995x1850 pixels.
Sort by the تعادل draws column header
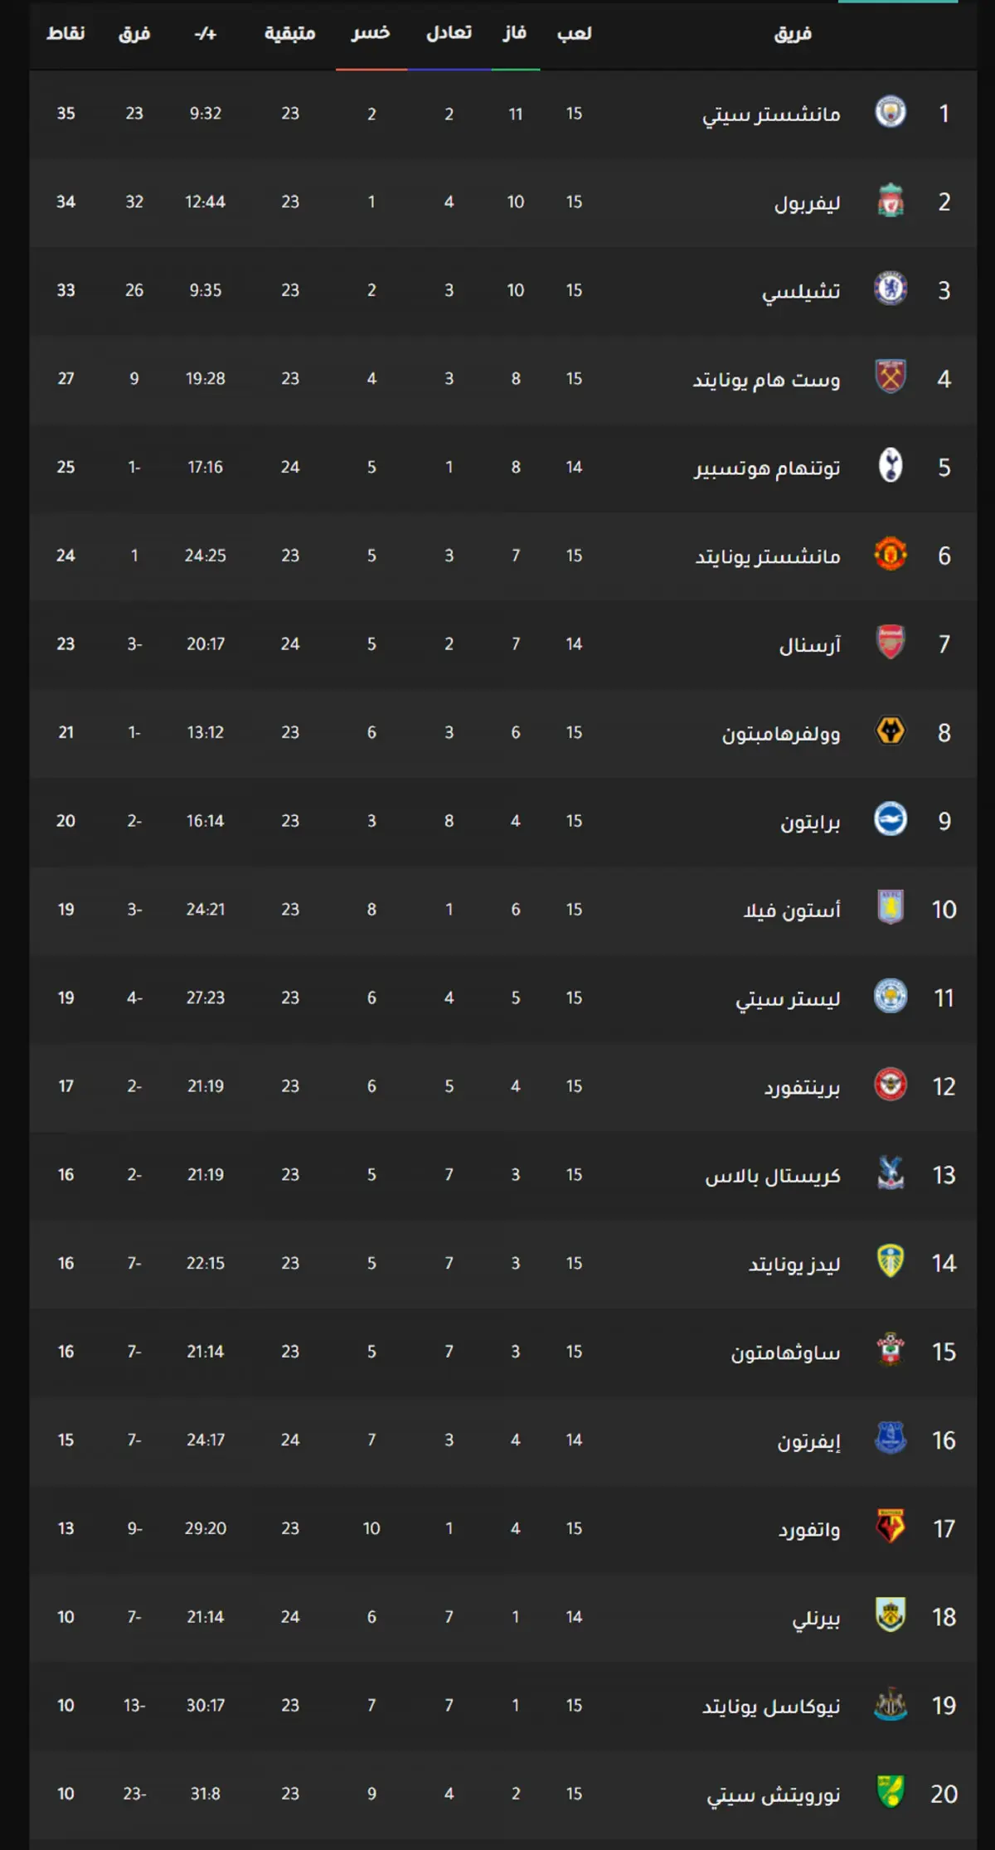click(x=449, y=33)
